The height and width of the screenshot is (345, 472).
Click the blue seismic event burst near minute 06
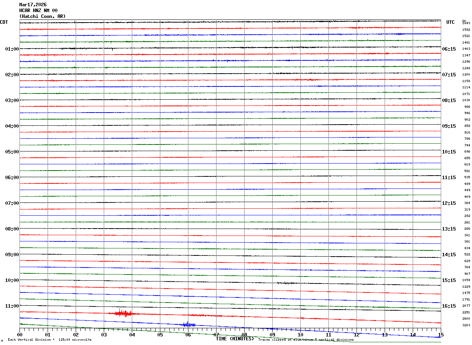click(x=189, y=324)
